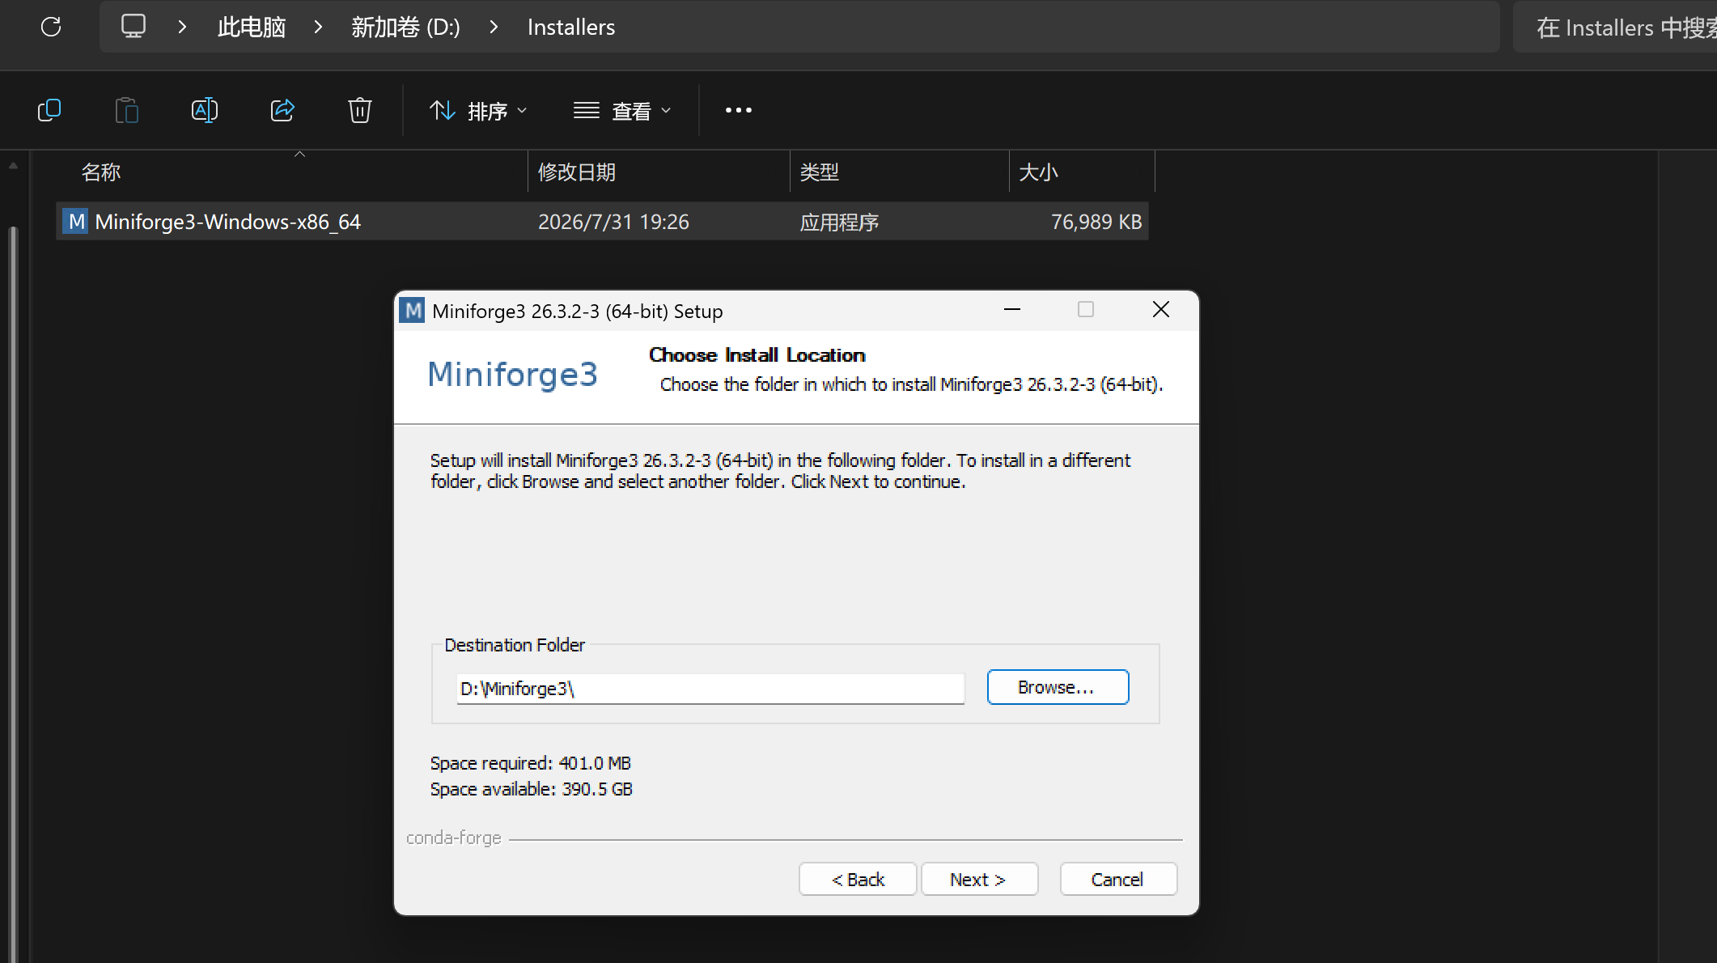Click the 2026/7/31 19:26 modified date cell
Viewport: 1717px width, 963px height.
click(x=613, y=222)
